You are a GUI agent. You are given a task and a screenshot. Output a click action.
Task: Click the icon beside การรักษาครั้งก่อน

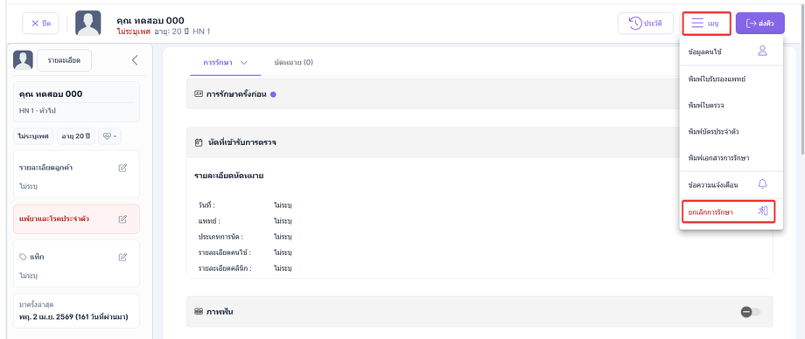[199, 93]
